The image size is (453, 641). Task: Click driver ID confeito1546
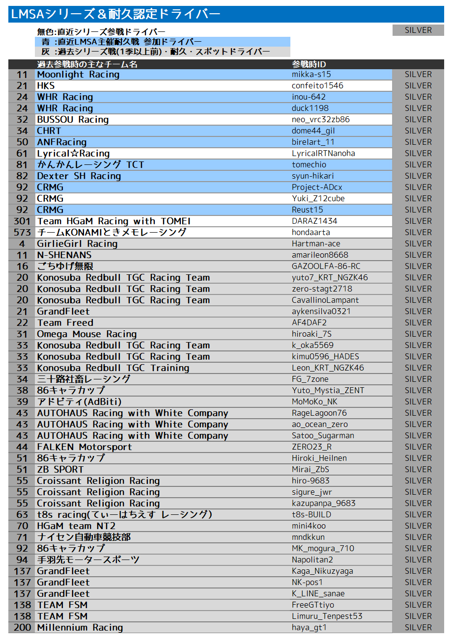[317, 86]
